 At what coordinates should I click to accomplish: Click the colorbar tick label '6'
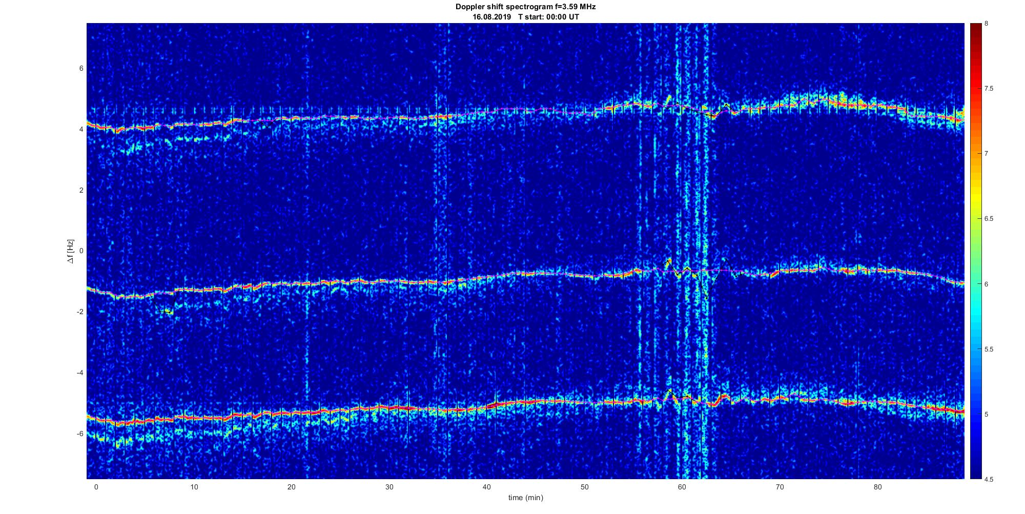click(987, 284)
